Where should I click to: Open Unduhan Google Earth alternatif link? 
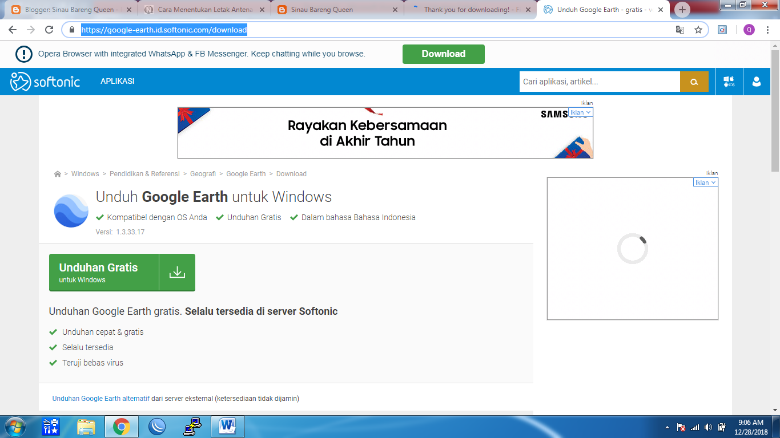coord(101,399)
